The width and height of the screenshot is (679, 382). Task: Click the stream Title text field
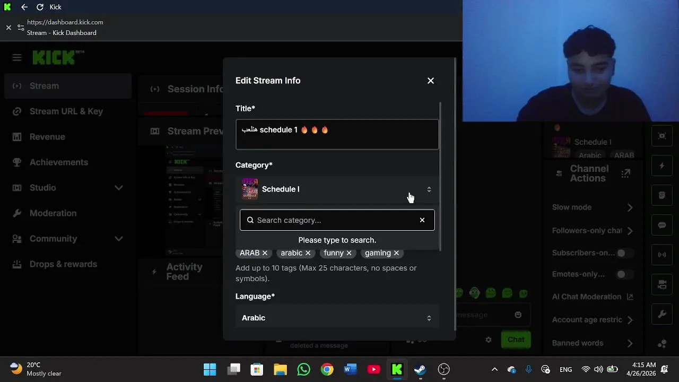tap(337, 134)
